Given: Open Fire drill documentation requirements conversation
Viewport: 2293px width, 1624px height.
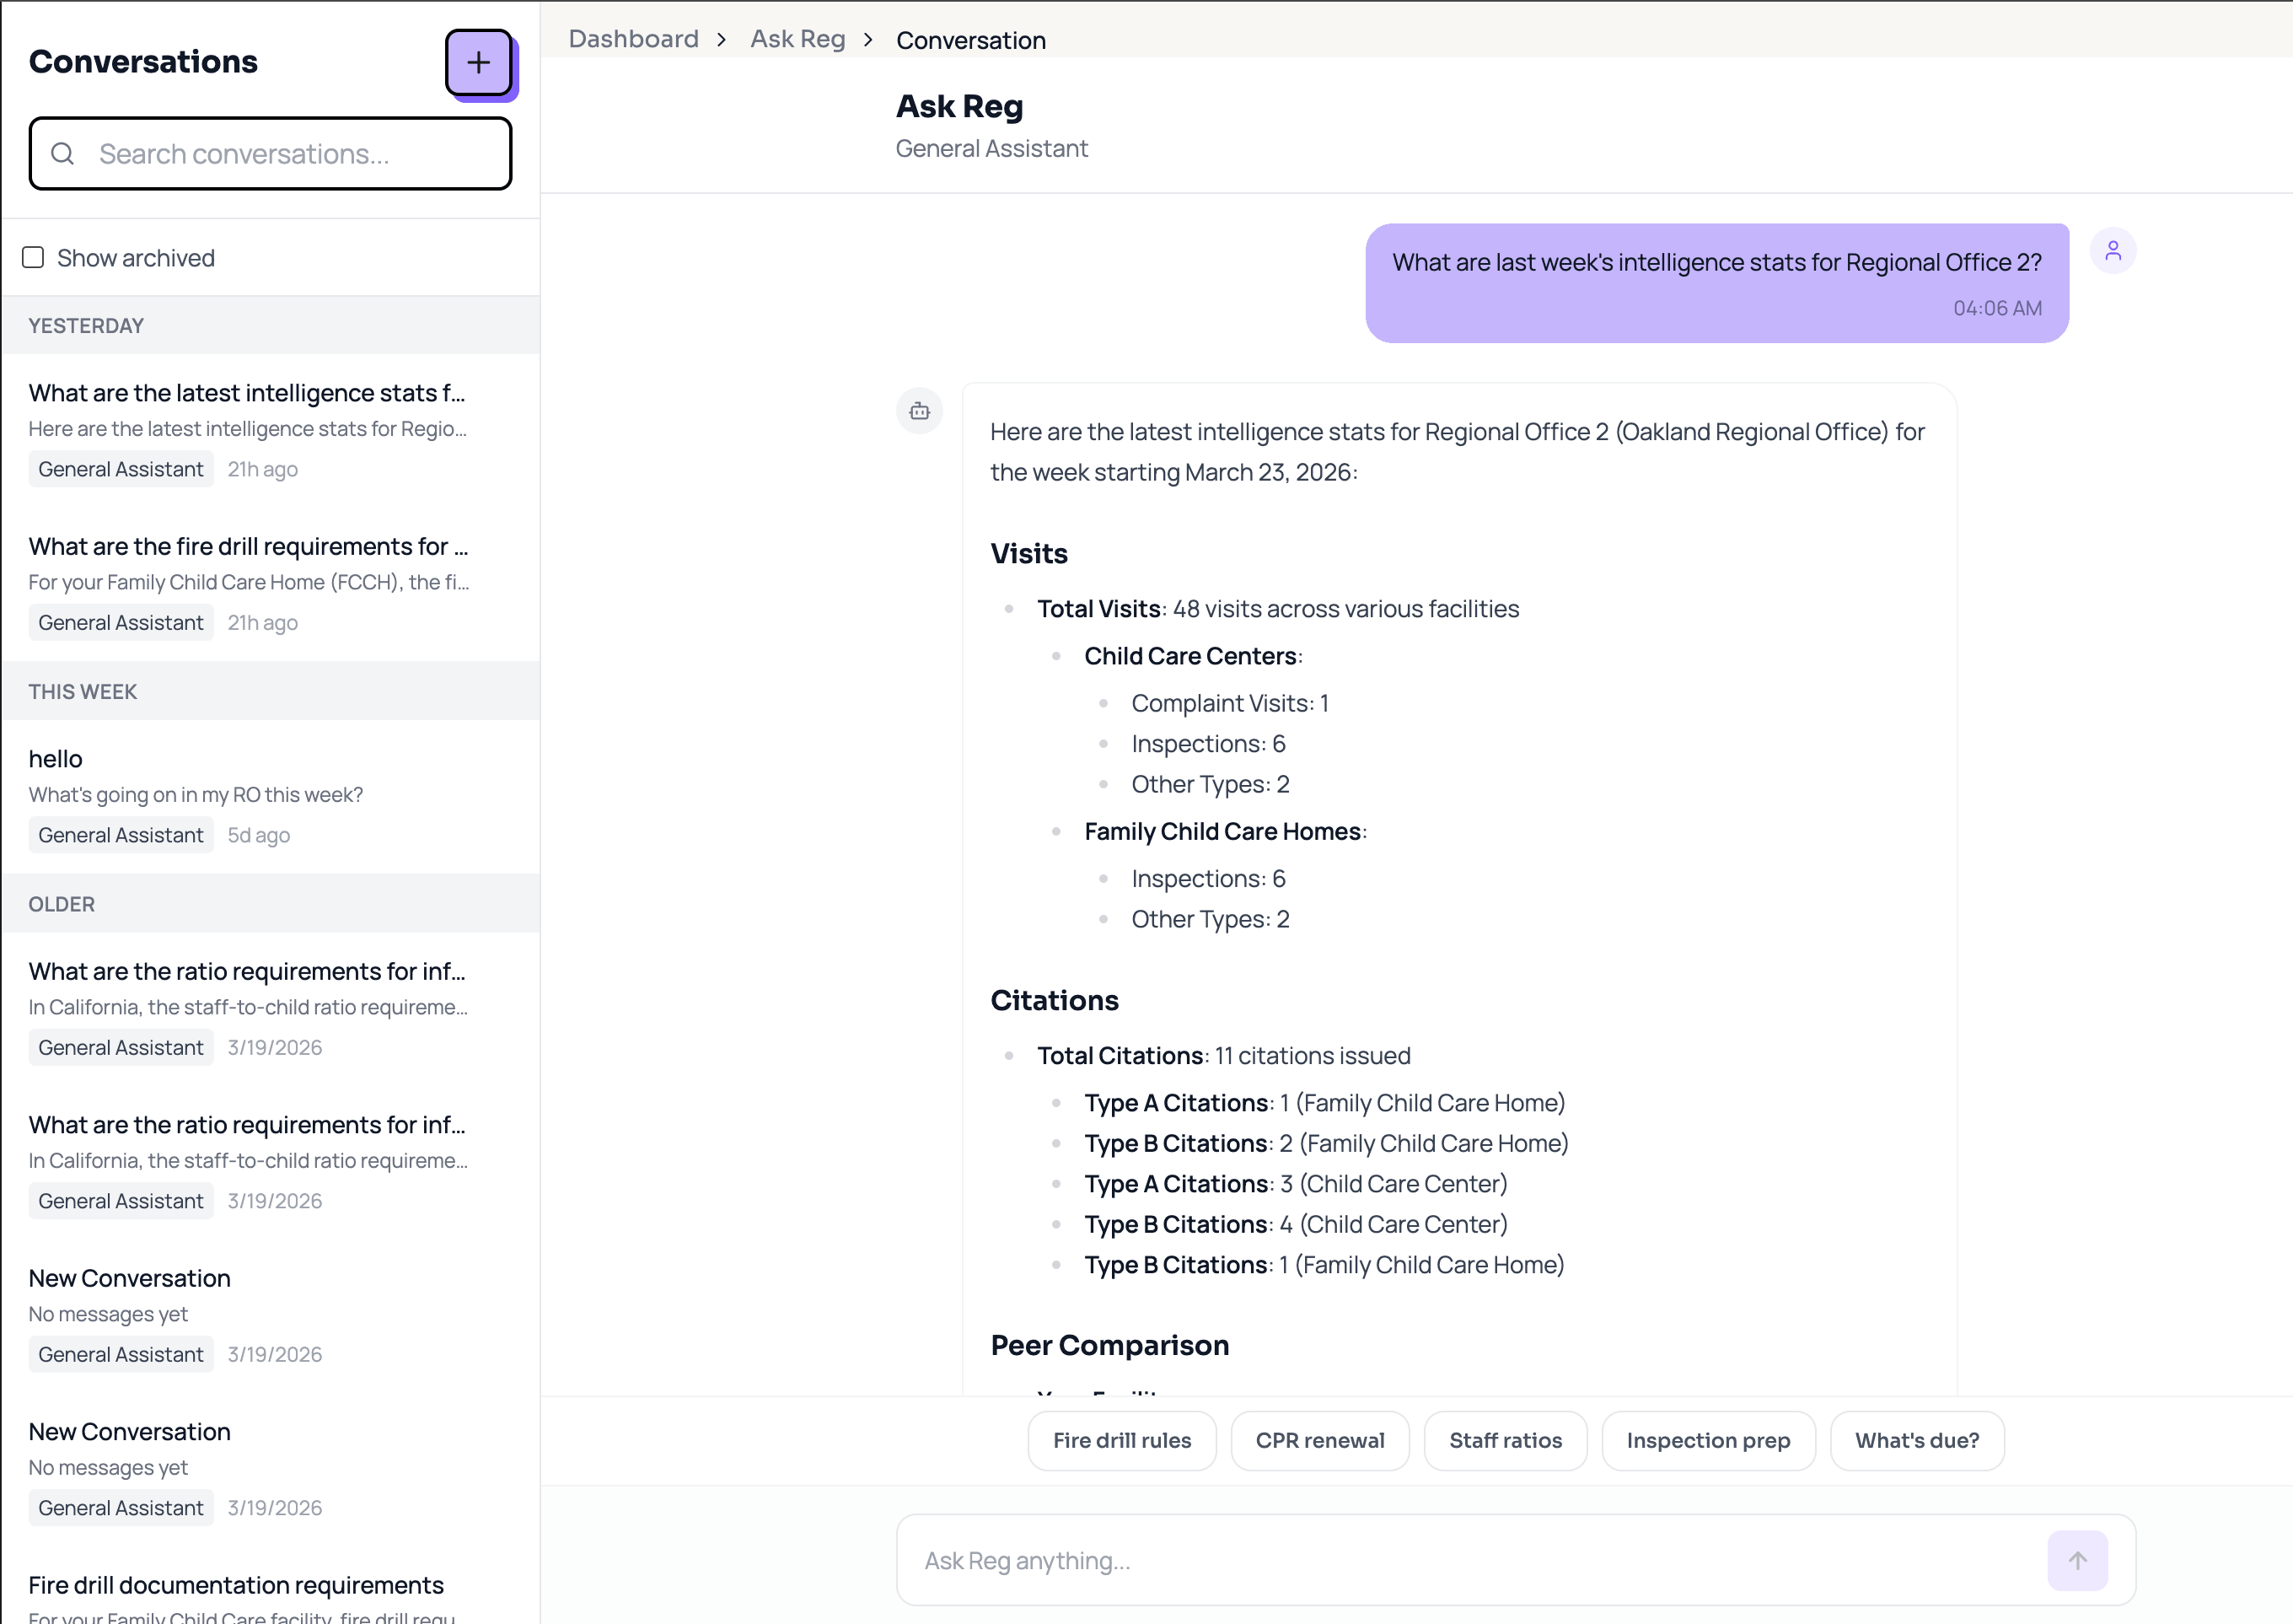Looking at the screenshot, I should tap(236, 1585).
